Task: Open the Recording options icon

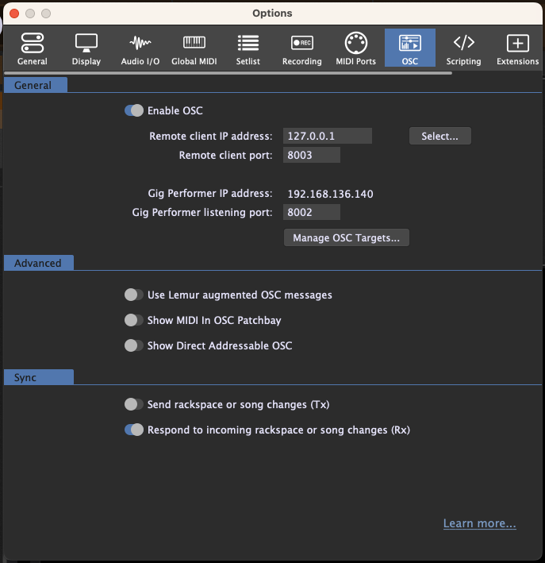Action: [301, 44]
